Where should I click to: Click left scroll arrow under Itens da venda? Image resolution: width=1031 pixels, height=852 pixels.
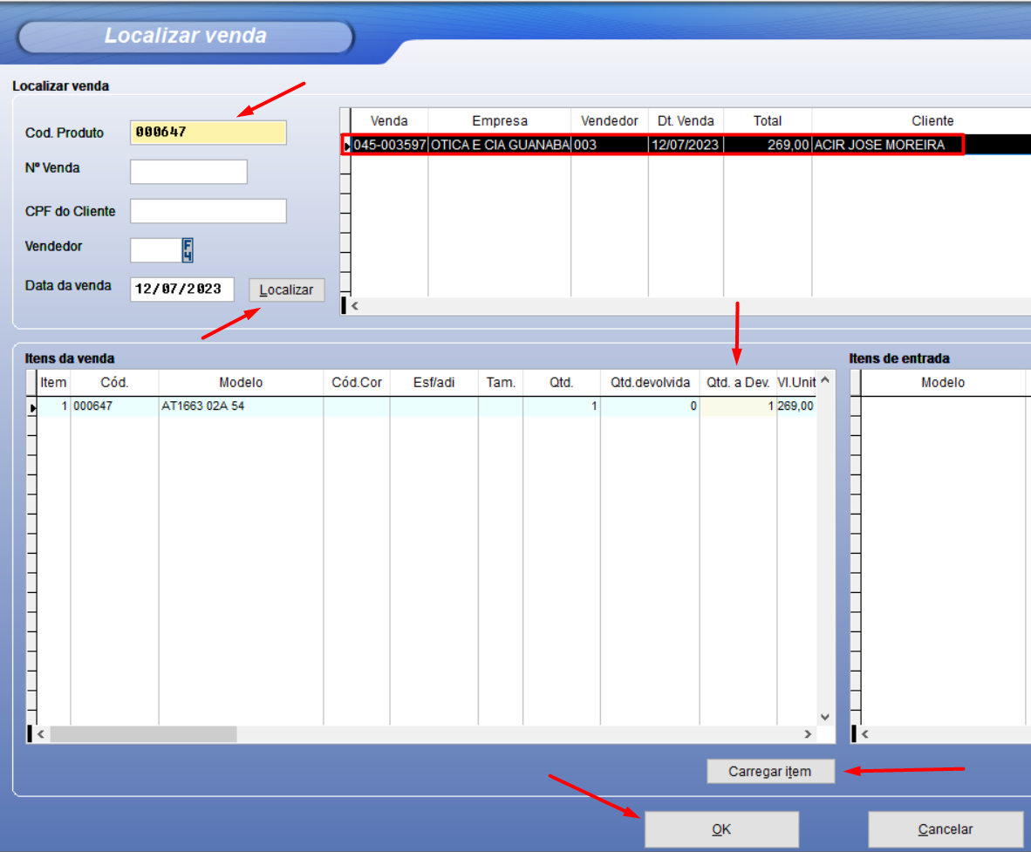pyautogui.click(x=40, y=734)
